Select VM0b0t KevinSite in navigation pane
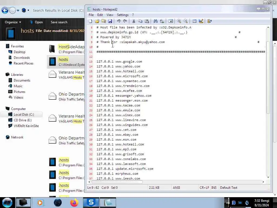Image resolution: width=277 pixels, height=208 pixels. coord(26,126)
